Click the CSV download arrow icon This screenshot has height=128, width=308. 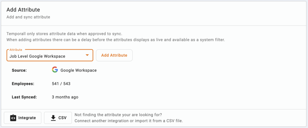(53, 118)
